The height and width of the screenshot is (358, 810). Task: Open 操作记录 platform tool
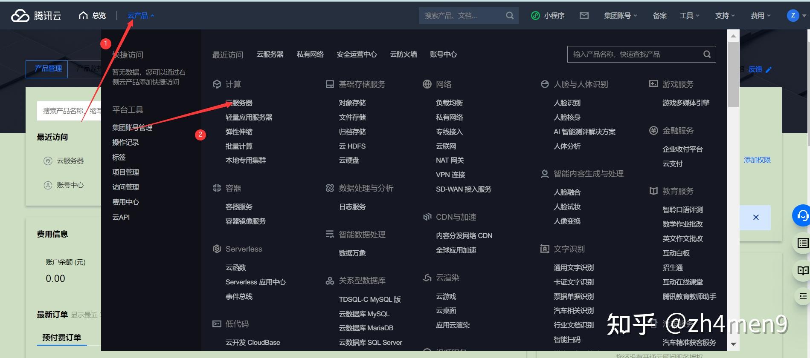pos(125,143)
